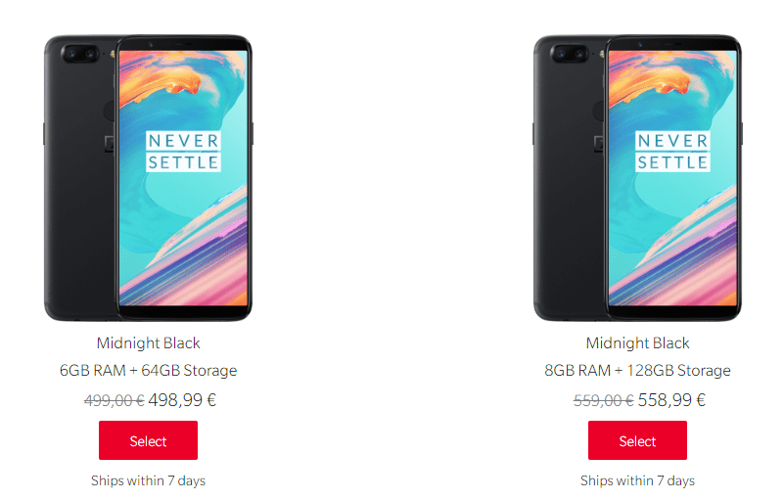Click the crossed-out 559,00 € price

tap(604, 400)
